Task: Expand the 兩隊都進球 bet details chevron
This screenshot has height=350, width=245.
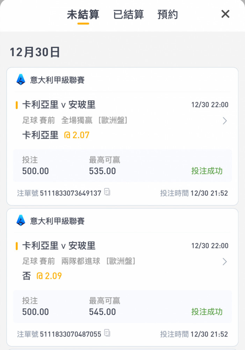Action: click(x=225, y=261)
